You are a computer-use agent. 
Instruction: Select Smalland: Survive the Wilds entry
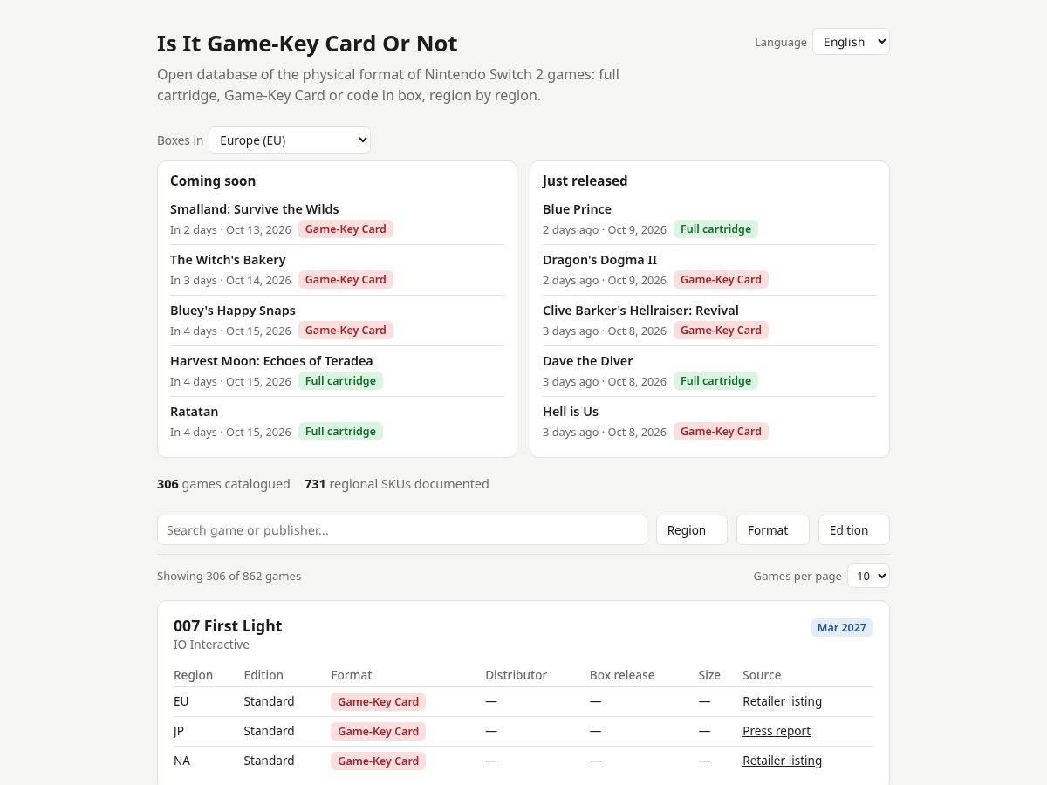(255, 209)
